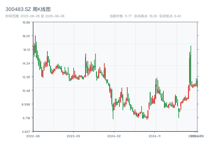Select the 6.718 price axis label
The image size is (219, 164).
point(26,118)
